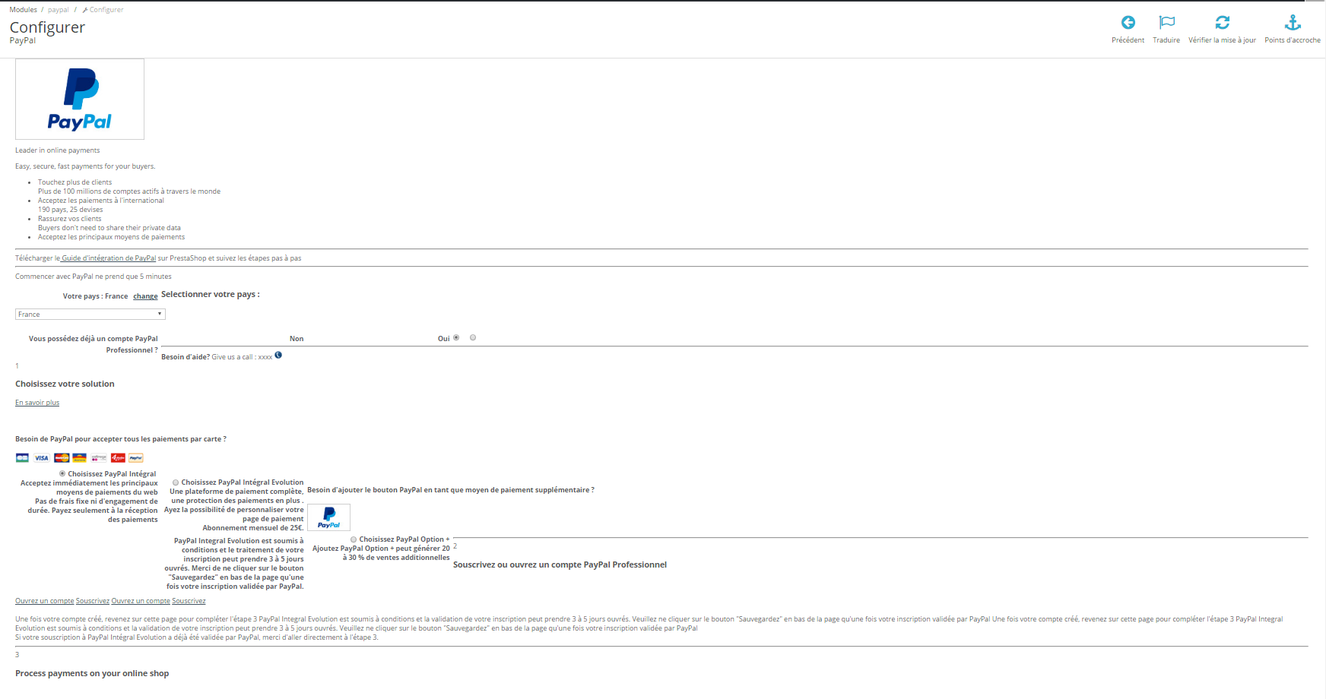
Task: Click the Choisissez votre solution heading
Action: (65, 384)
